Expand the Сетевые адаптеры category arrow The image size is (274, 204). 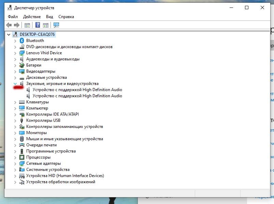15,164
